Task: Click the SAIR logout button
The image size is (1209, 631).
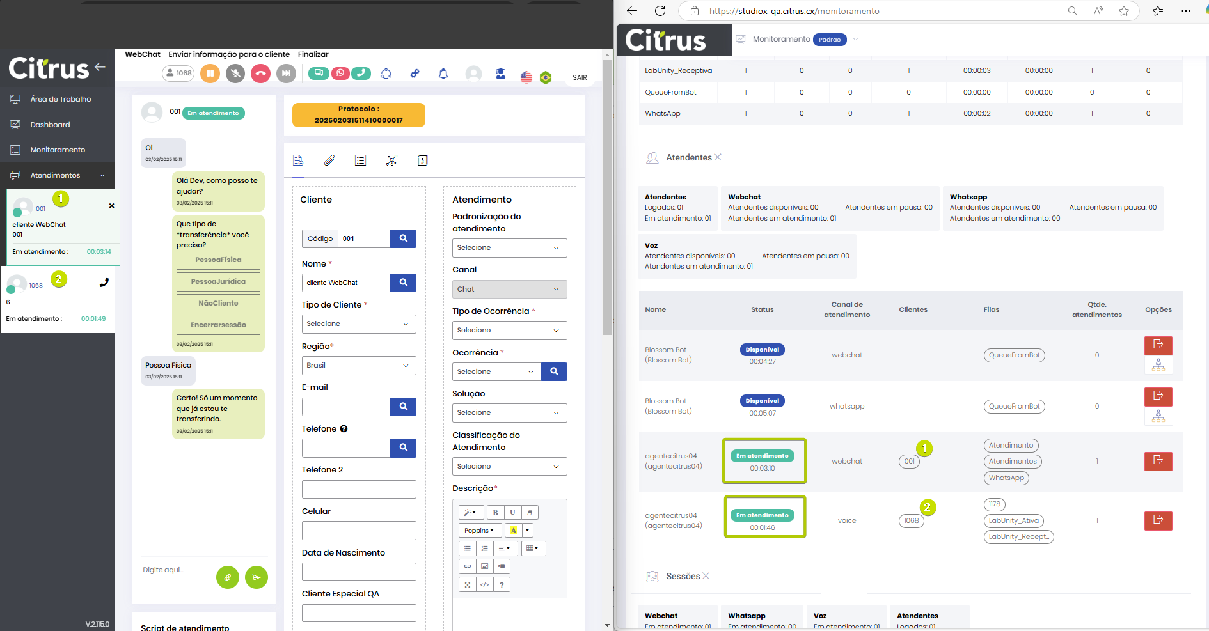Action: [580, 77]
